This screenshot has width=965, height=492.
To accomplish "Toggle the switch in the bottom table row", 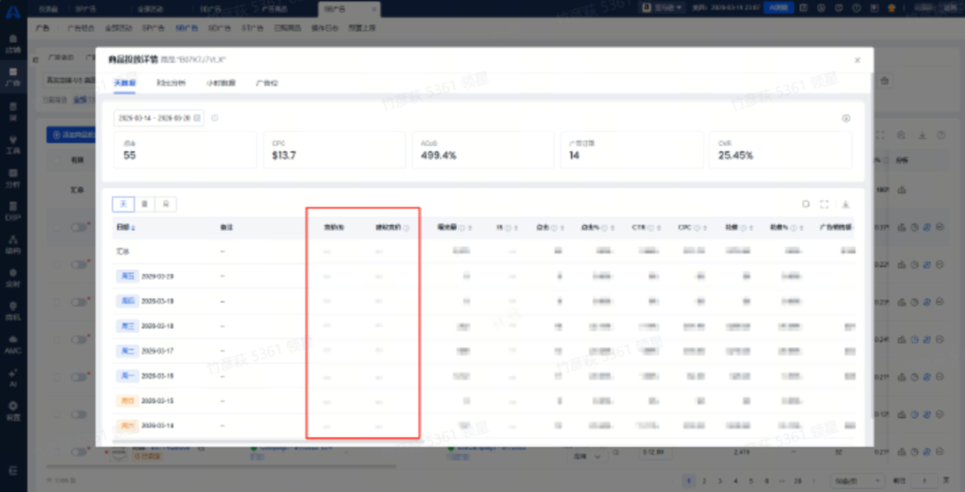I will coord(79,452).
